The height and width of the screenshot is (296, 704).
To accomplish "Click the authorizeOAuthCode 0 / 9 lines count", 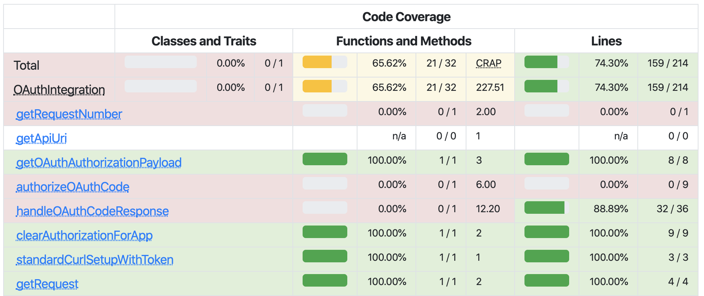I will [x=678, y=184].
